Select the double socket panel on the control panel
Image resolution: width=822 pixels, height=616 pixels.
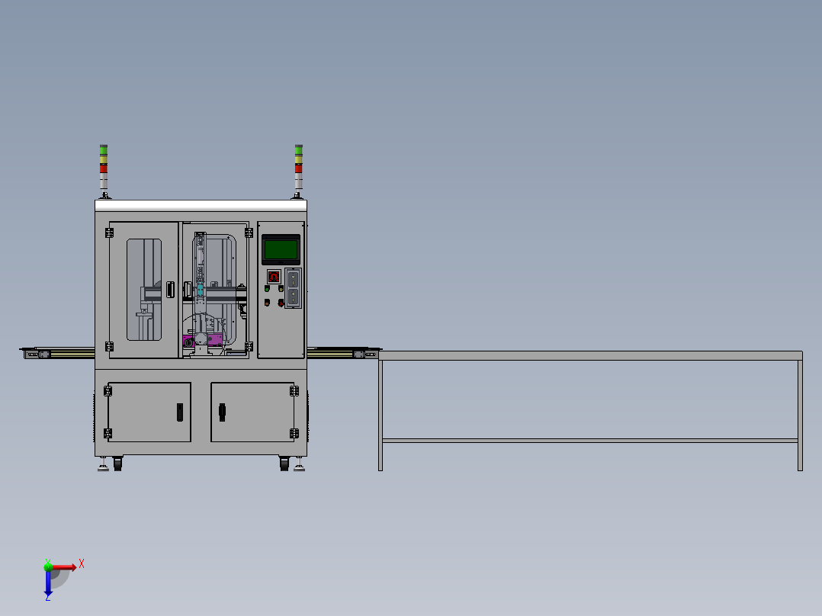(x=293, y=288)
